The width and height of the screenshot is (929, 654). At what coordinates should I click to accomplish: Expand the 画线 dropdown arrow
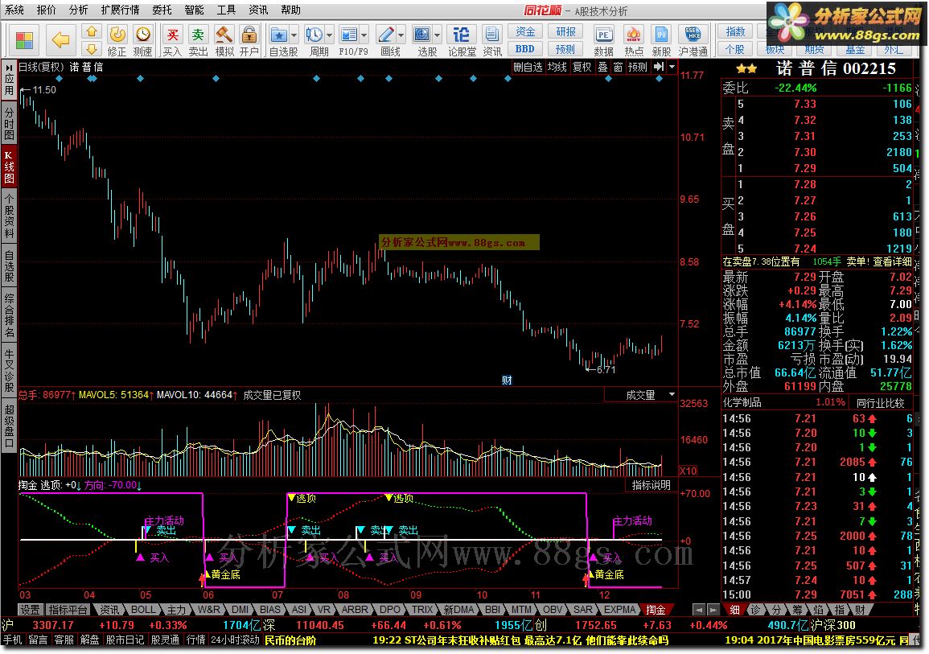[x=401, y=35]
